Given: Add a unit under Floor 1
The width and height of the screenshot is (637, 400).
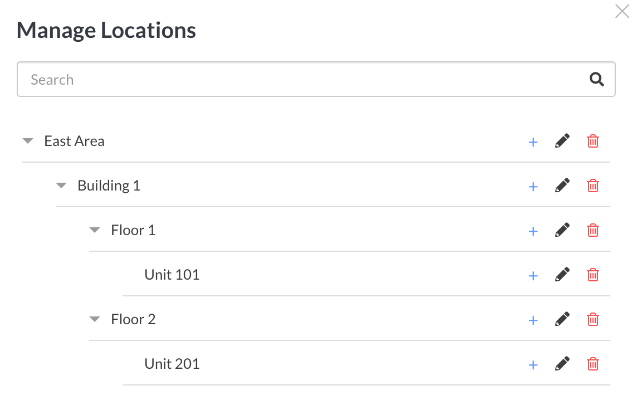Looking at the screenshot, I should point(533,231).
